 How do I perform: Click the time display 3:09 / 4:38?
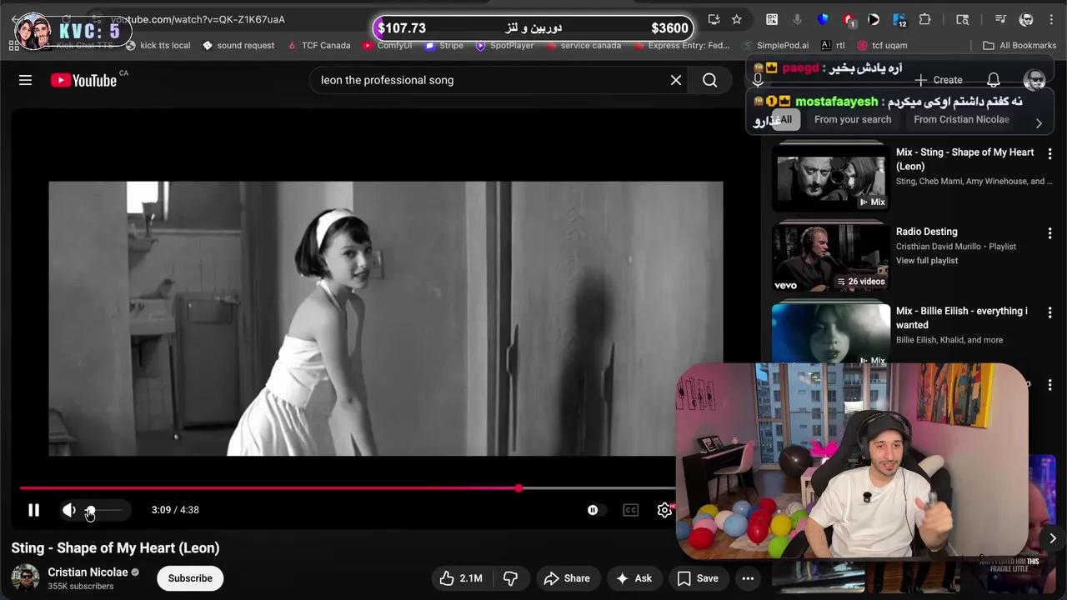pyautogui.click(x=175, y=510)
